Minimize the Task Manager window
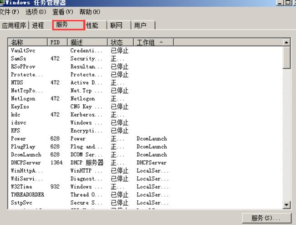 [x=280, y=2]
